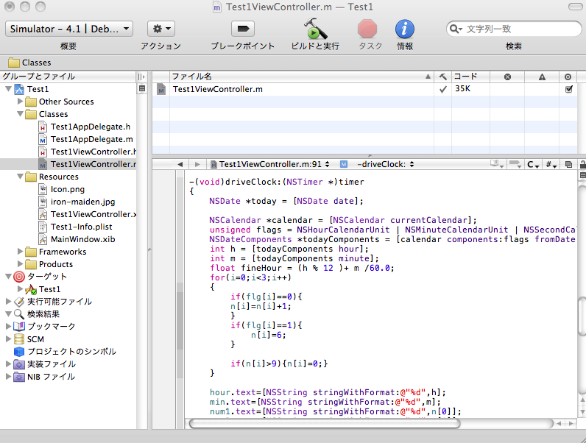Expand the SCM group
Viewport: 586px width, 443px height.
point(8,339)
